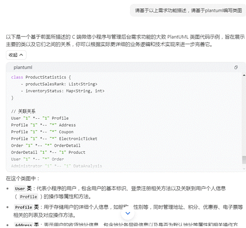Click the Profile to ElectronicTicket relation line

54,139
